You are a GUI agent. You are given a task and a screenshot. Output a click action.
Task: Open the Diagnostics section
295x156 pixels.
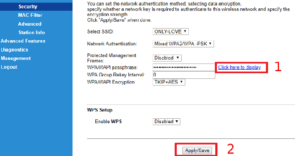14,49
